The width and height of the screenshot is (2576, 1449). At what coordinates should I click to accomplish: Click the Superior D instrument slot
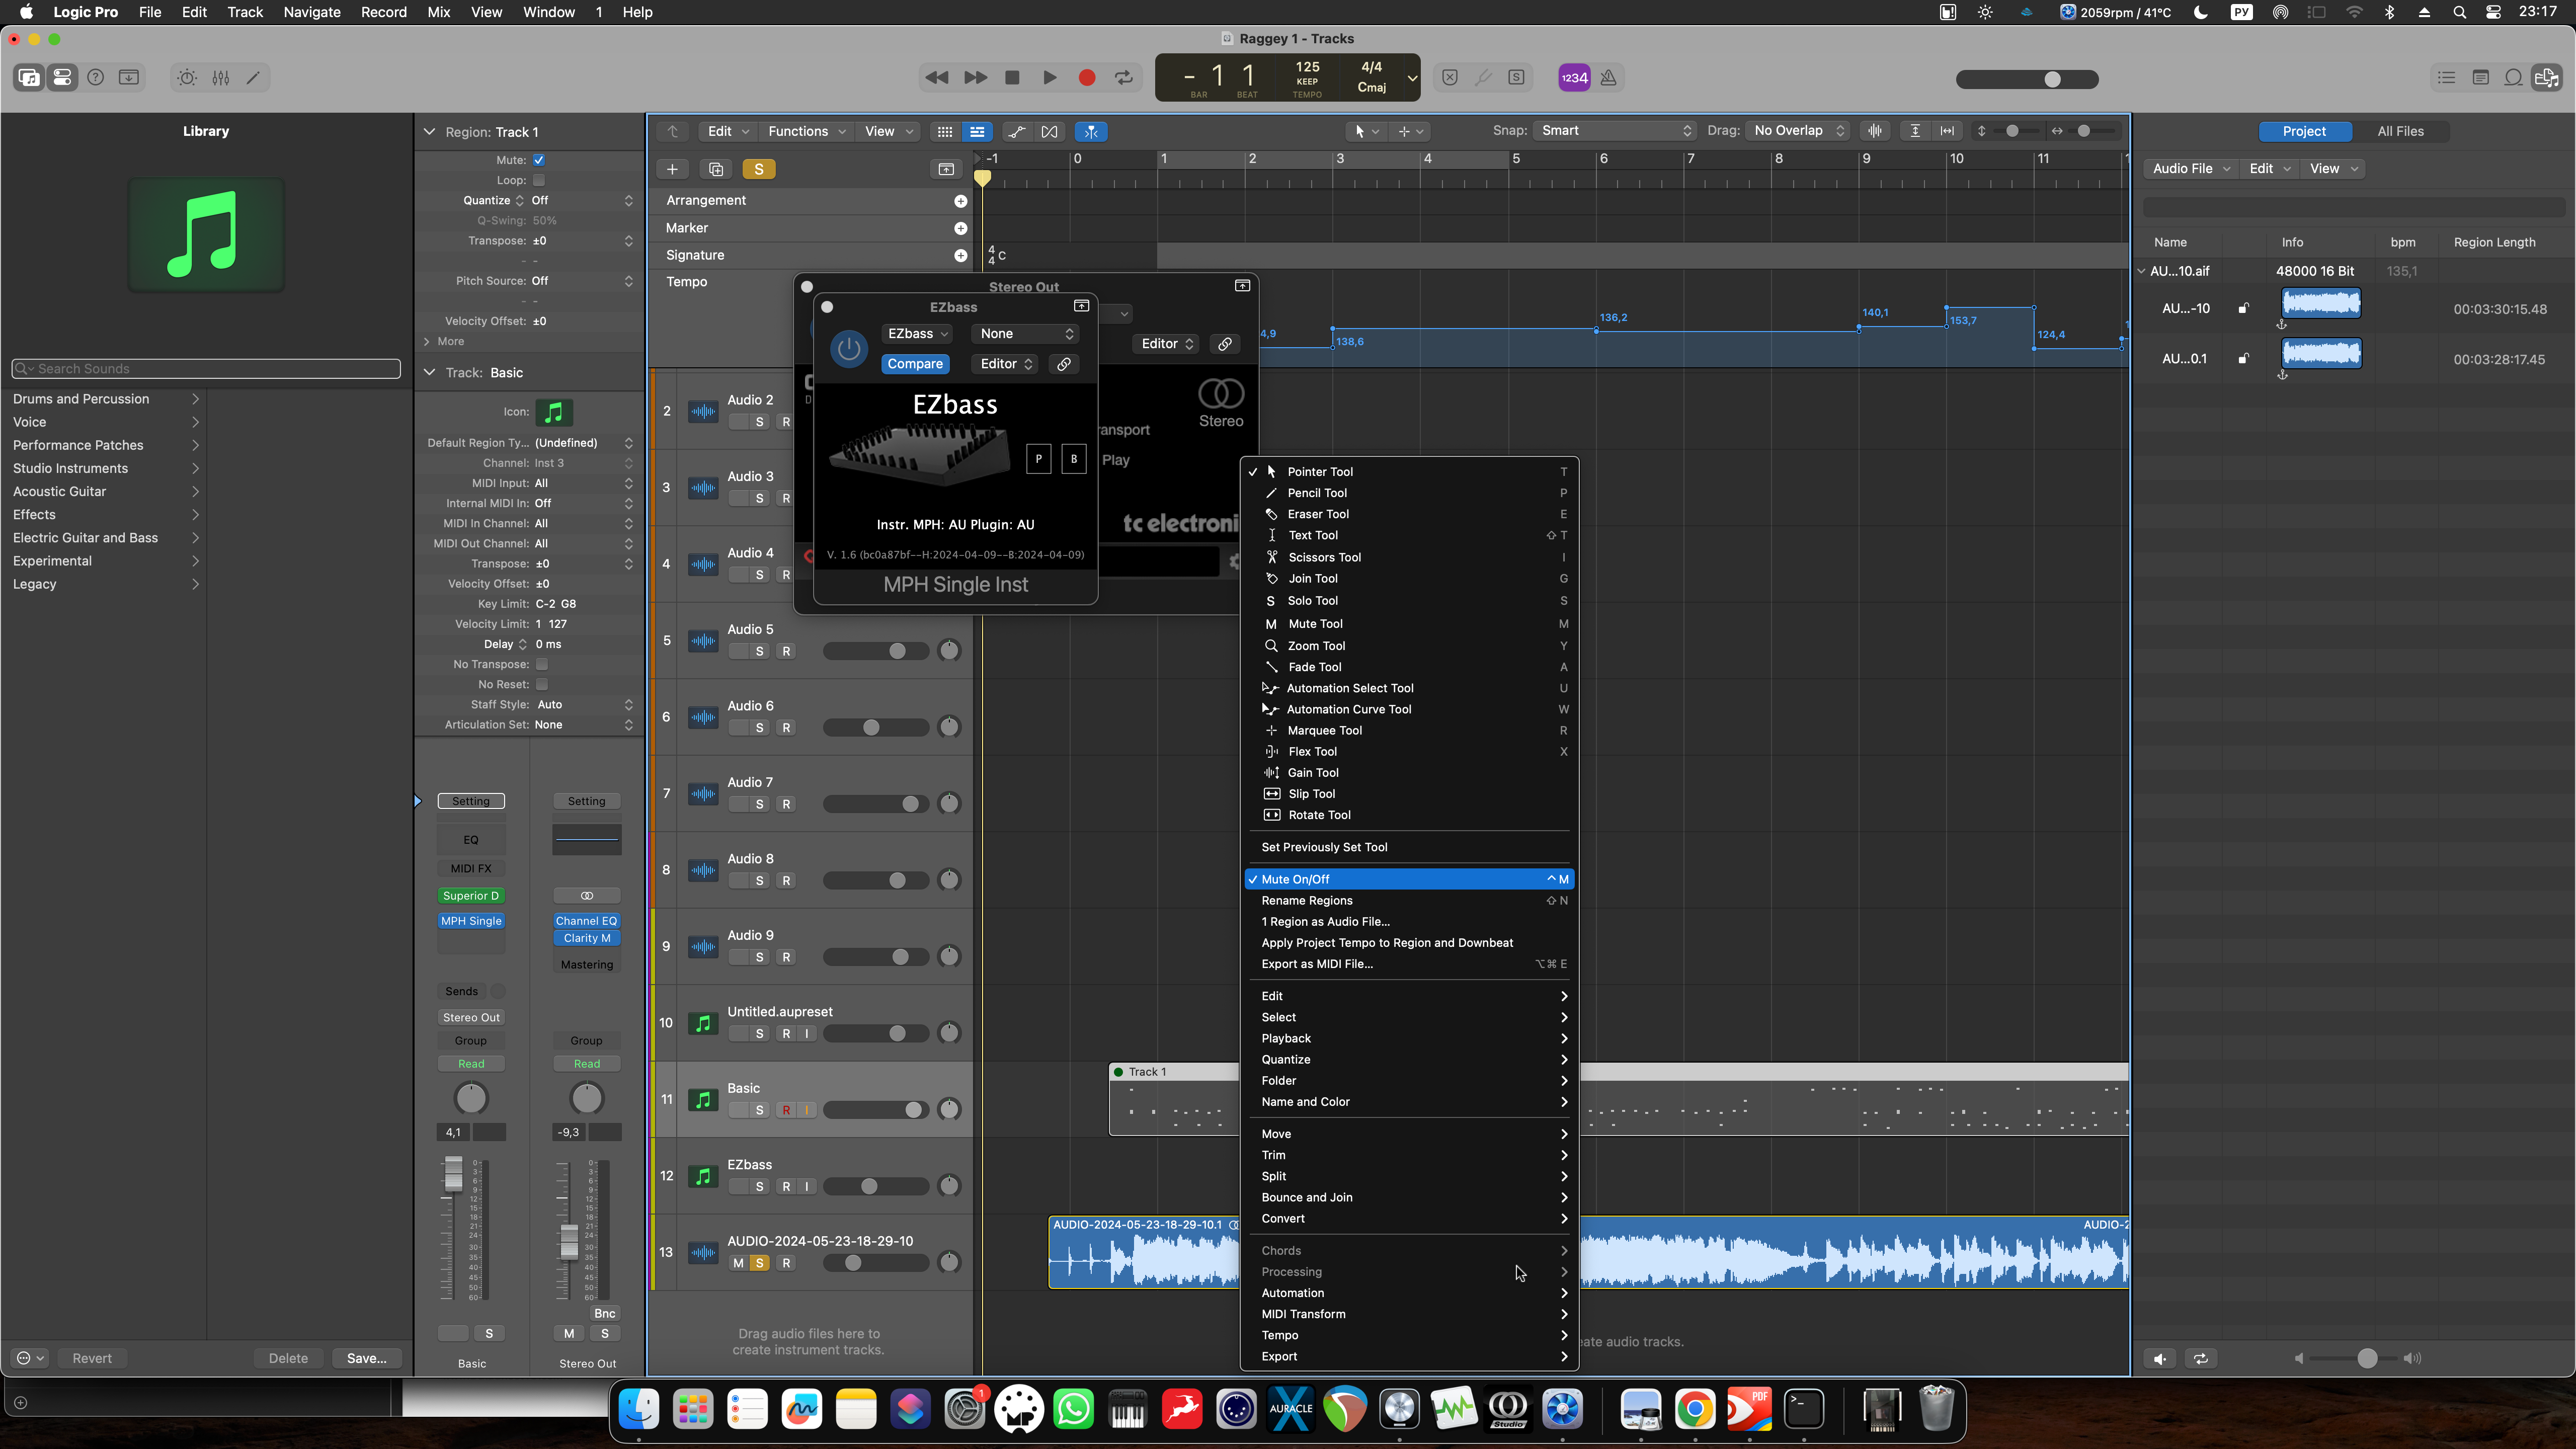(471, 896)
